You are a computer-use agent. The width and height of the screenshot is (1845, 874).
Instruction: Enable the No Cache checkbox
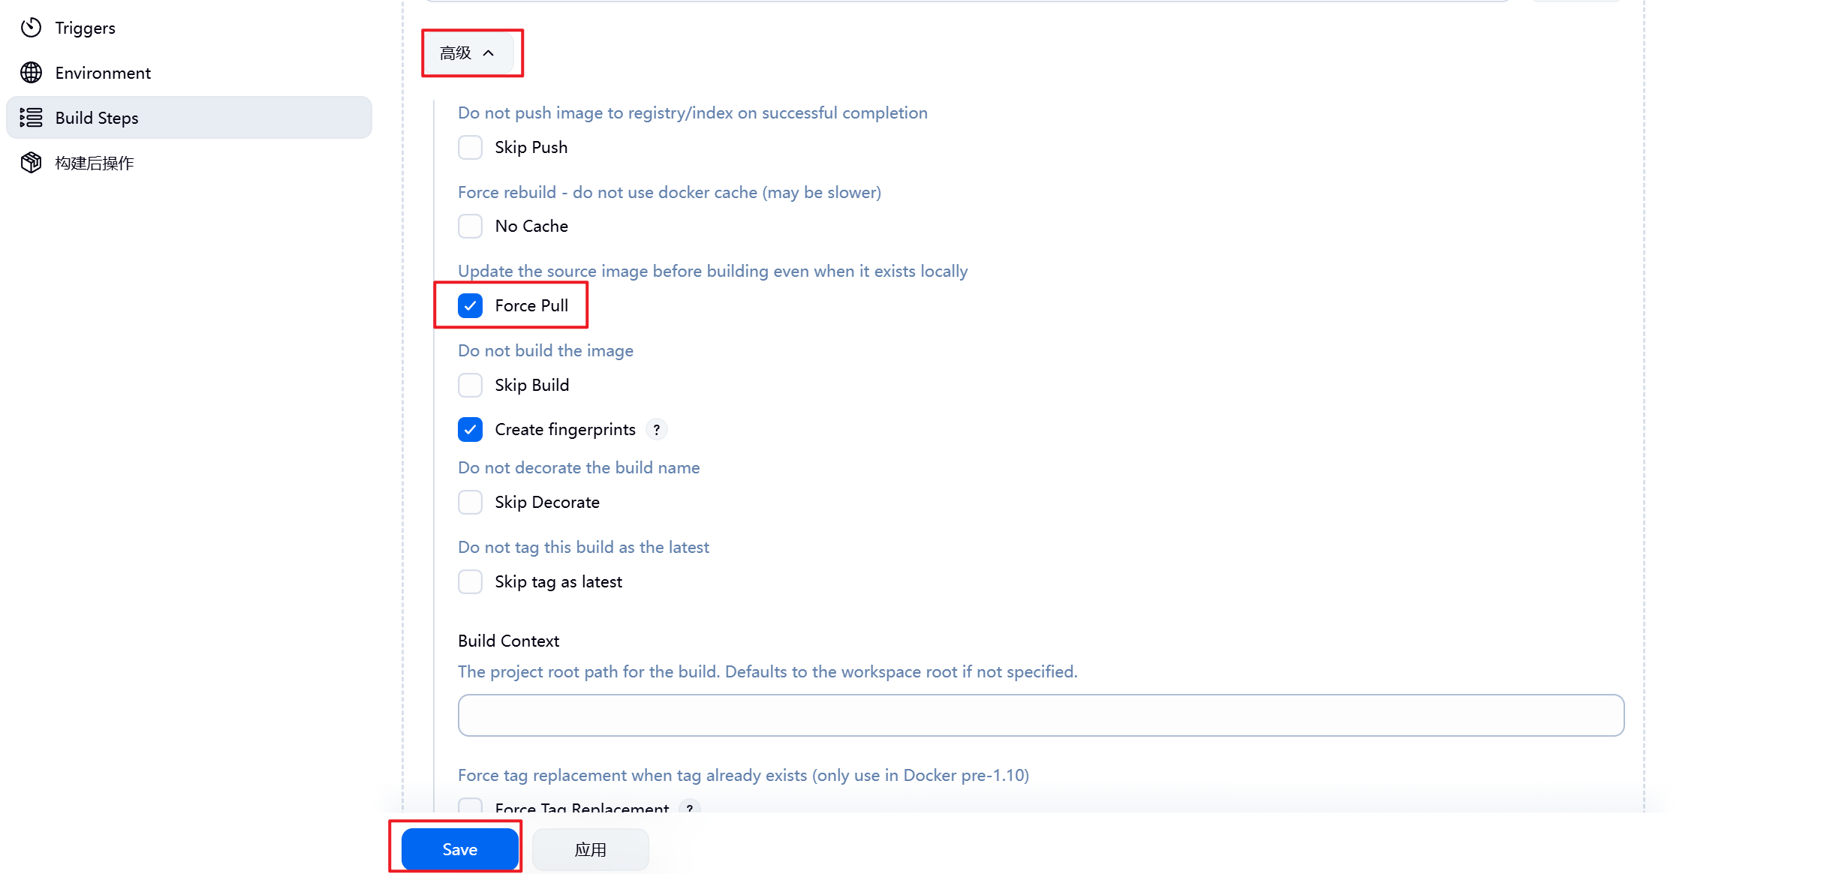[471, 227]
